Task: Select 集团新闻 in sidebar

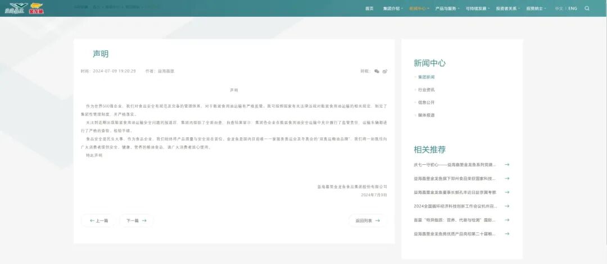Action: [x=426, y=77]
